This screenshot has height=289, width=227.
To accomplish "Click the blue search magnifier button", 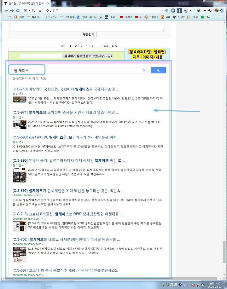I will click(158, 70).
